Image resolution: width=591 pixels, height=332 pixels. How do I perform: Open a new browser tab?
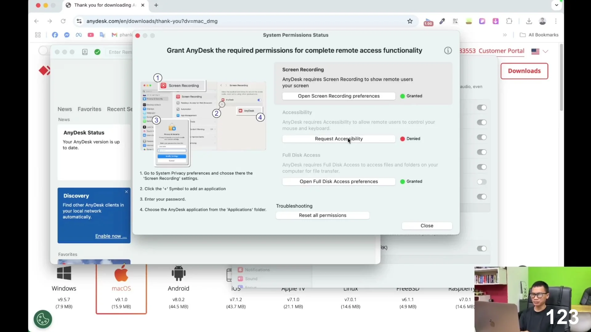[x=156, y=5]
